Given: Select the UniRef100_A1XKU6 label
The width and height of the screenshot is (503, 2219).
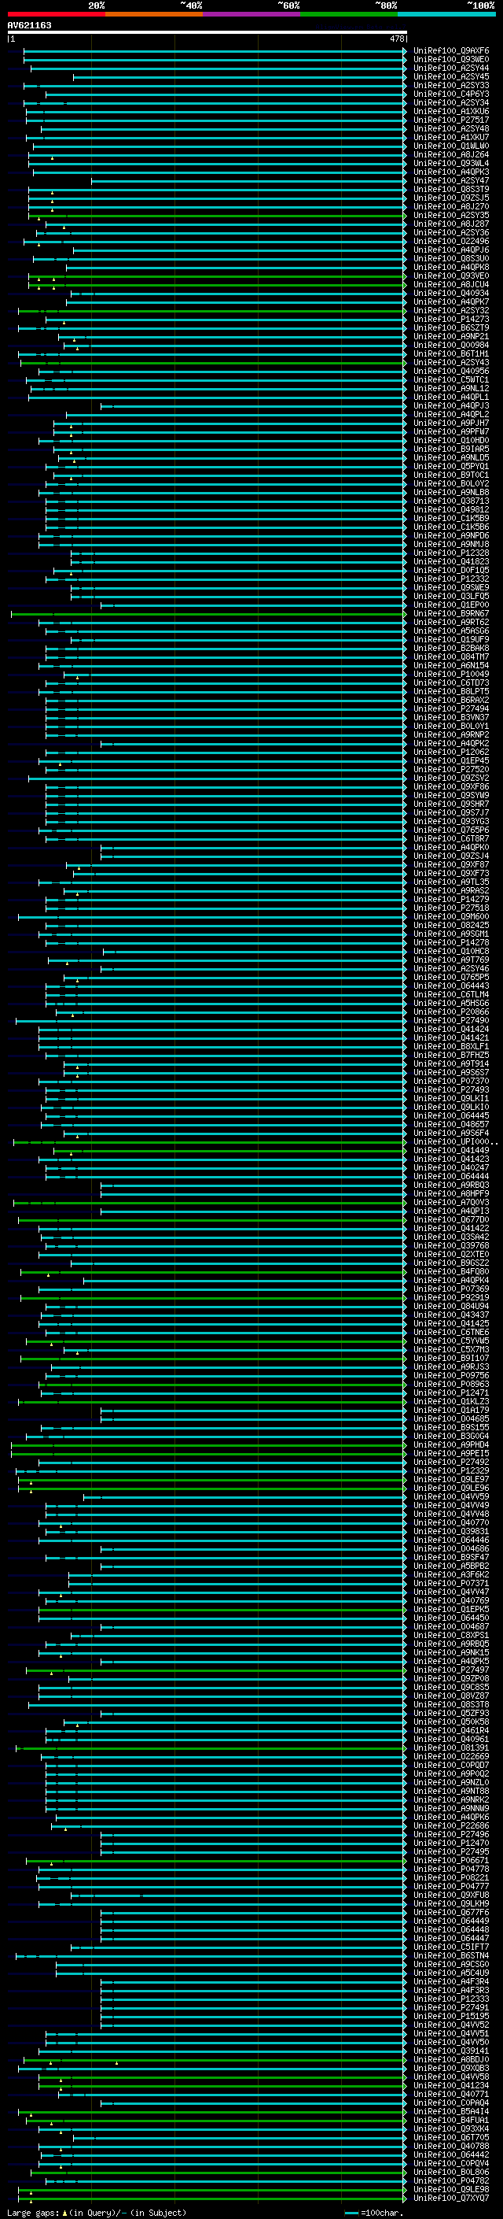Looking at the screenshot, I should pos(451,111).
